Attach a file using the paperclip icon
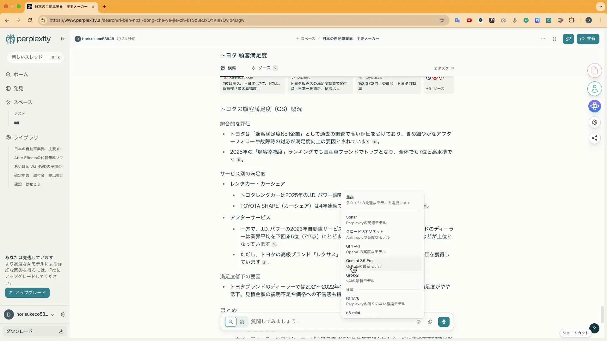The width and height of the screenshot is (607, 341). click(x=430, y=322)
